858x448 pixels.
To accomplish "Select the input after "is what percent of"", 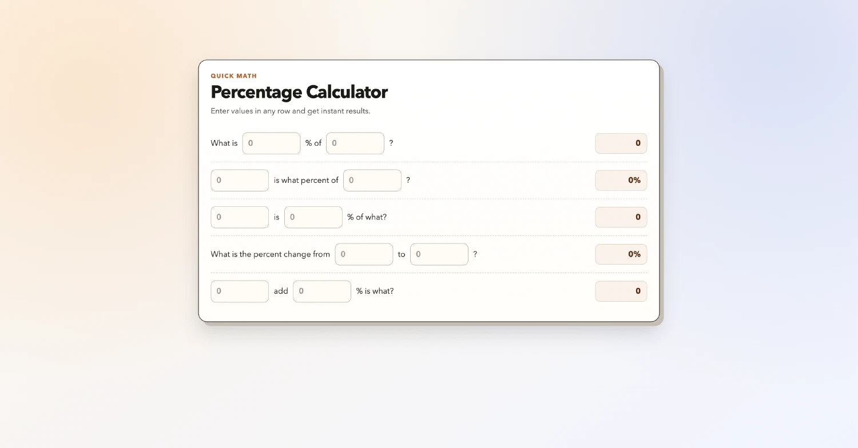I will click(x=372, y=181).
